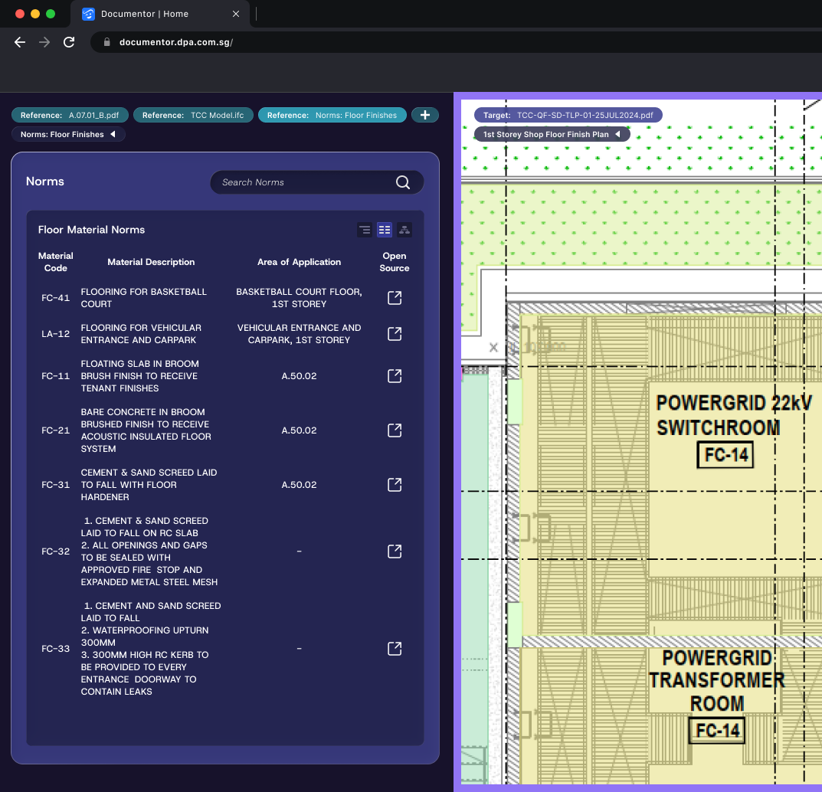The image size is (822, 792).
Task: Click POWERGRID TRANSFORMER ROOM label on plan
Action: click(x=716, y=680)
